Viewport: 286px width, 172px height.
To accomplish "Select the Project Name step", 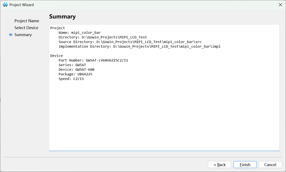I will tap(27, 21).
